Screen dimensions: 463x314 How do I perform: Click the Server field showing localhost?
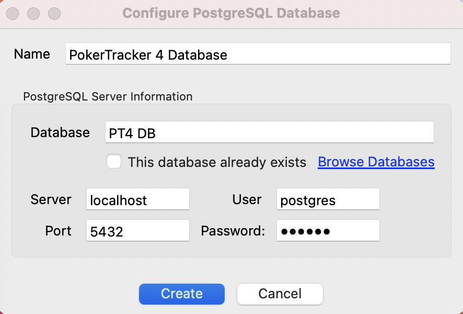pos(137,200)
